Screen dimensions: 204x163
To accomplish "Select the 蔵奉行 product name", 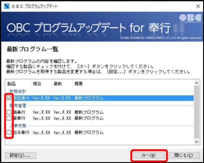I will (19, 118).
